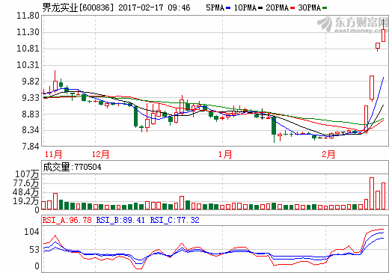Click the blue 5PMA legend swatch
Screen dimensions: 389x273
228,8
